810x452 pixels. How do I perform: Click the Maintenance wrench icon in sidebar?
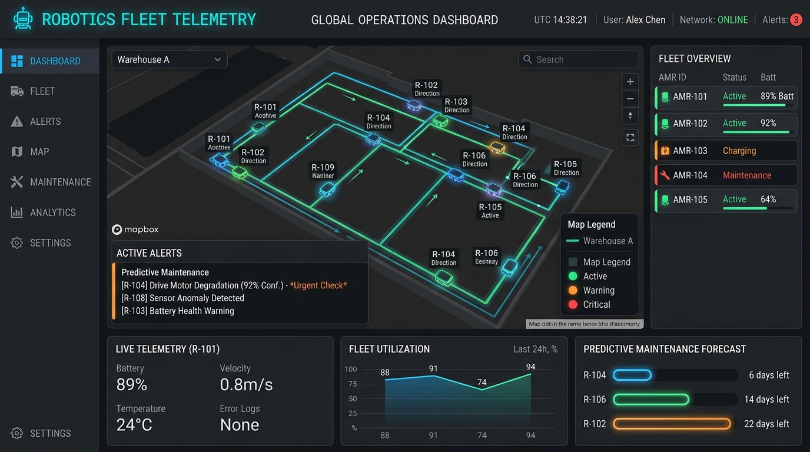(x=17, y=182)
